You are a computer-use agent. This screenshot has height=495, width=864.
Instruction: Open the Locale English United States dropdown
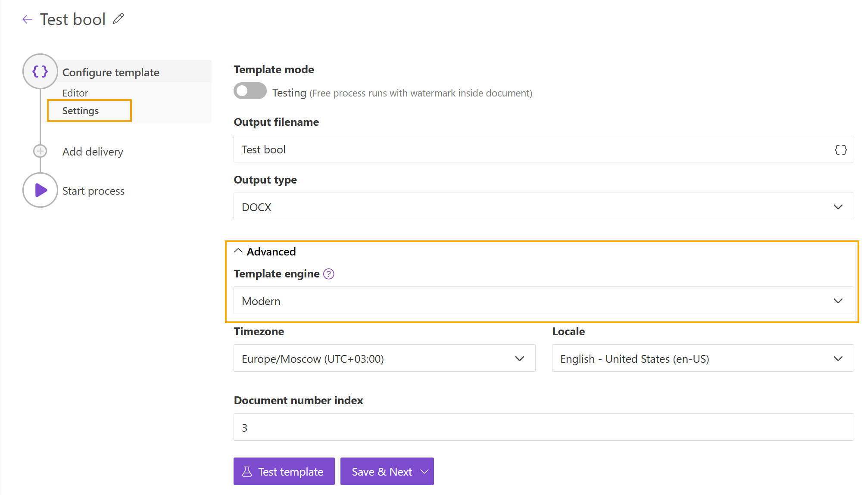click(702, 358)
